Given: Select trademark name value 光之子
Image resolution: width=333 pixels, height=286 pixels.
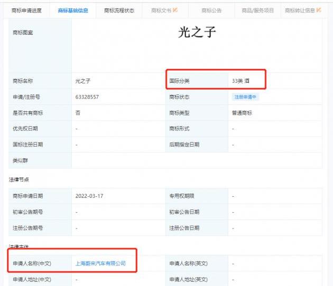Looking at the screenshot, I should point(83,81).
